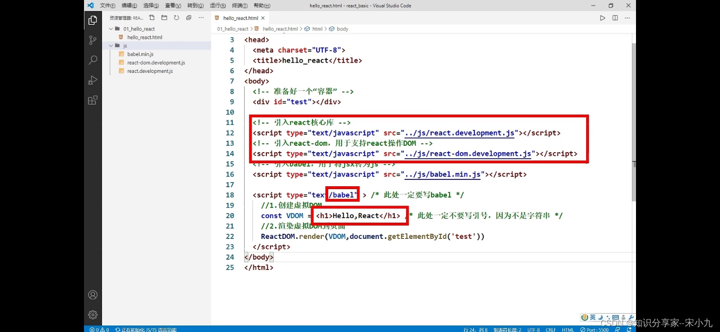Open the 帮助(H) menu

click(262, 6)
